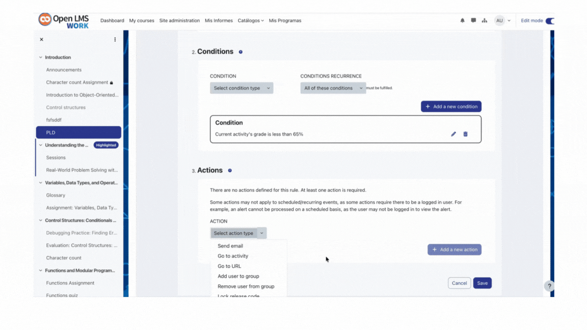Collapse the Understanding the section
This screenshot has width=587, height=330.
click(41, 145)
